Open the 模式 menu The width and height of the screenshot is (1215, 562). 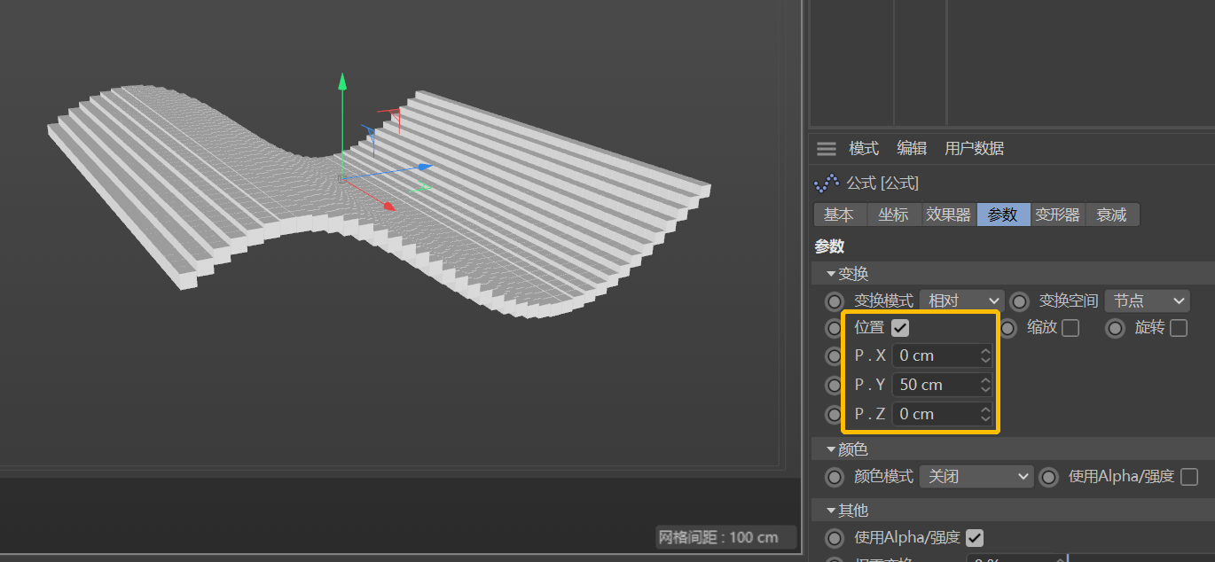[864, 148]
